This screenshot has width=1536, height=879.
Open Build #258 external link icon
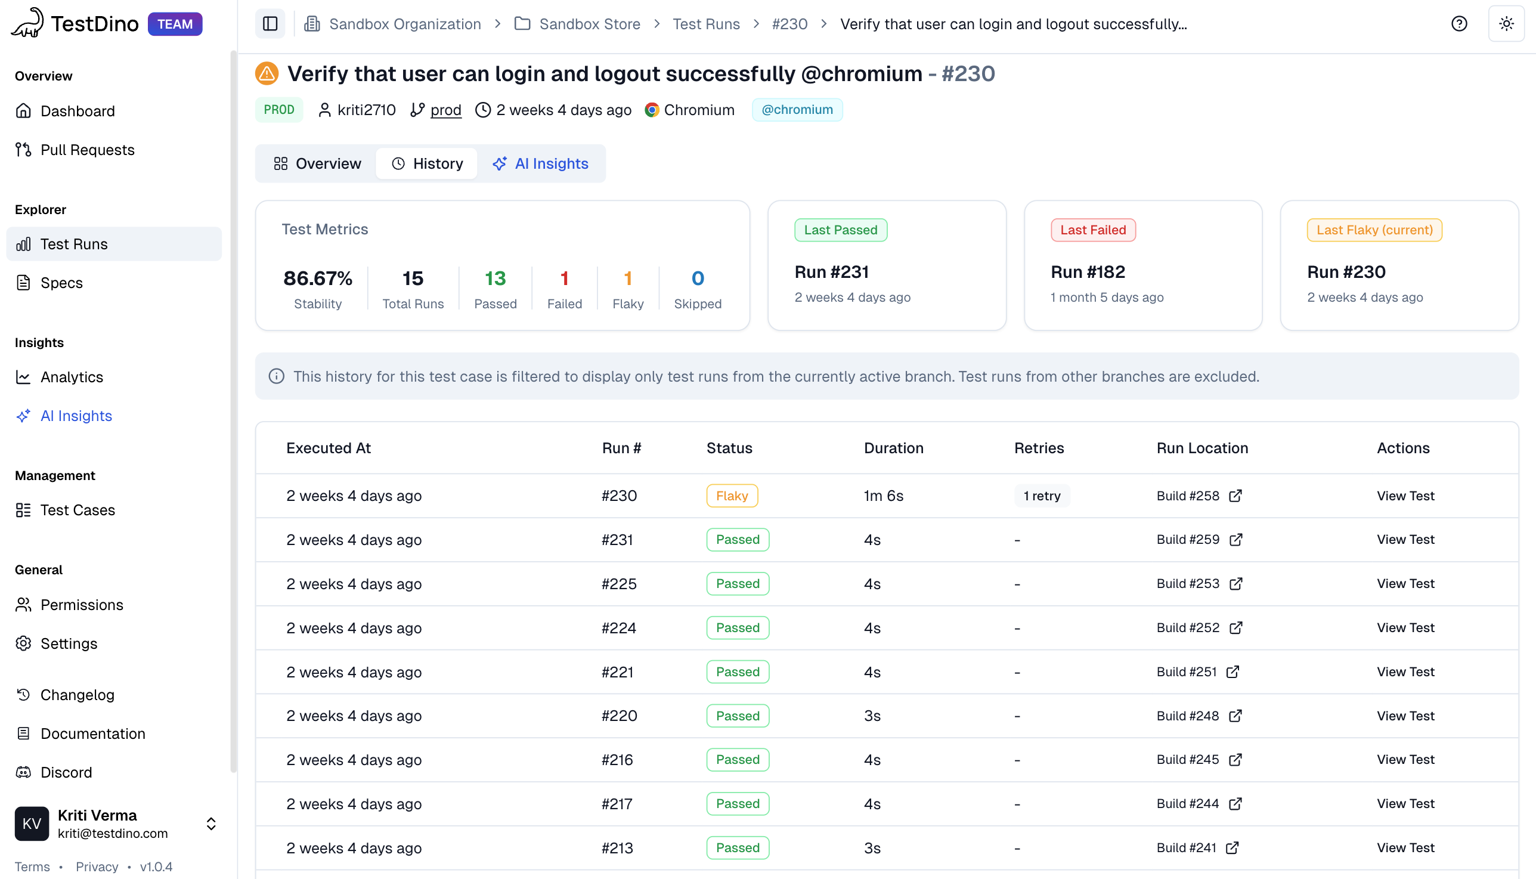click(1235, 495)
